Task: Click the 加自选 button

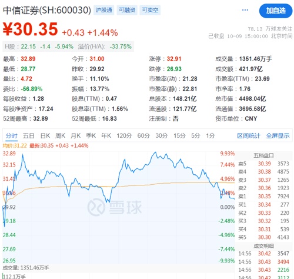Action: 276,11
